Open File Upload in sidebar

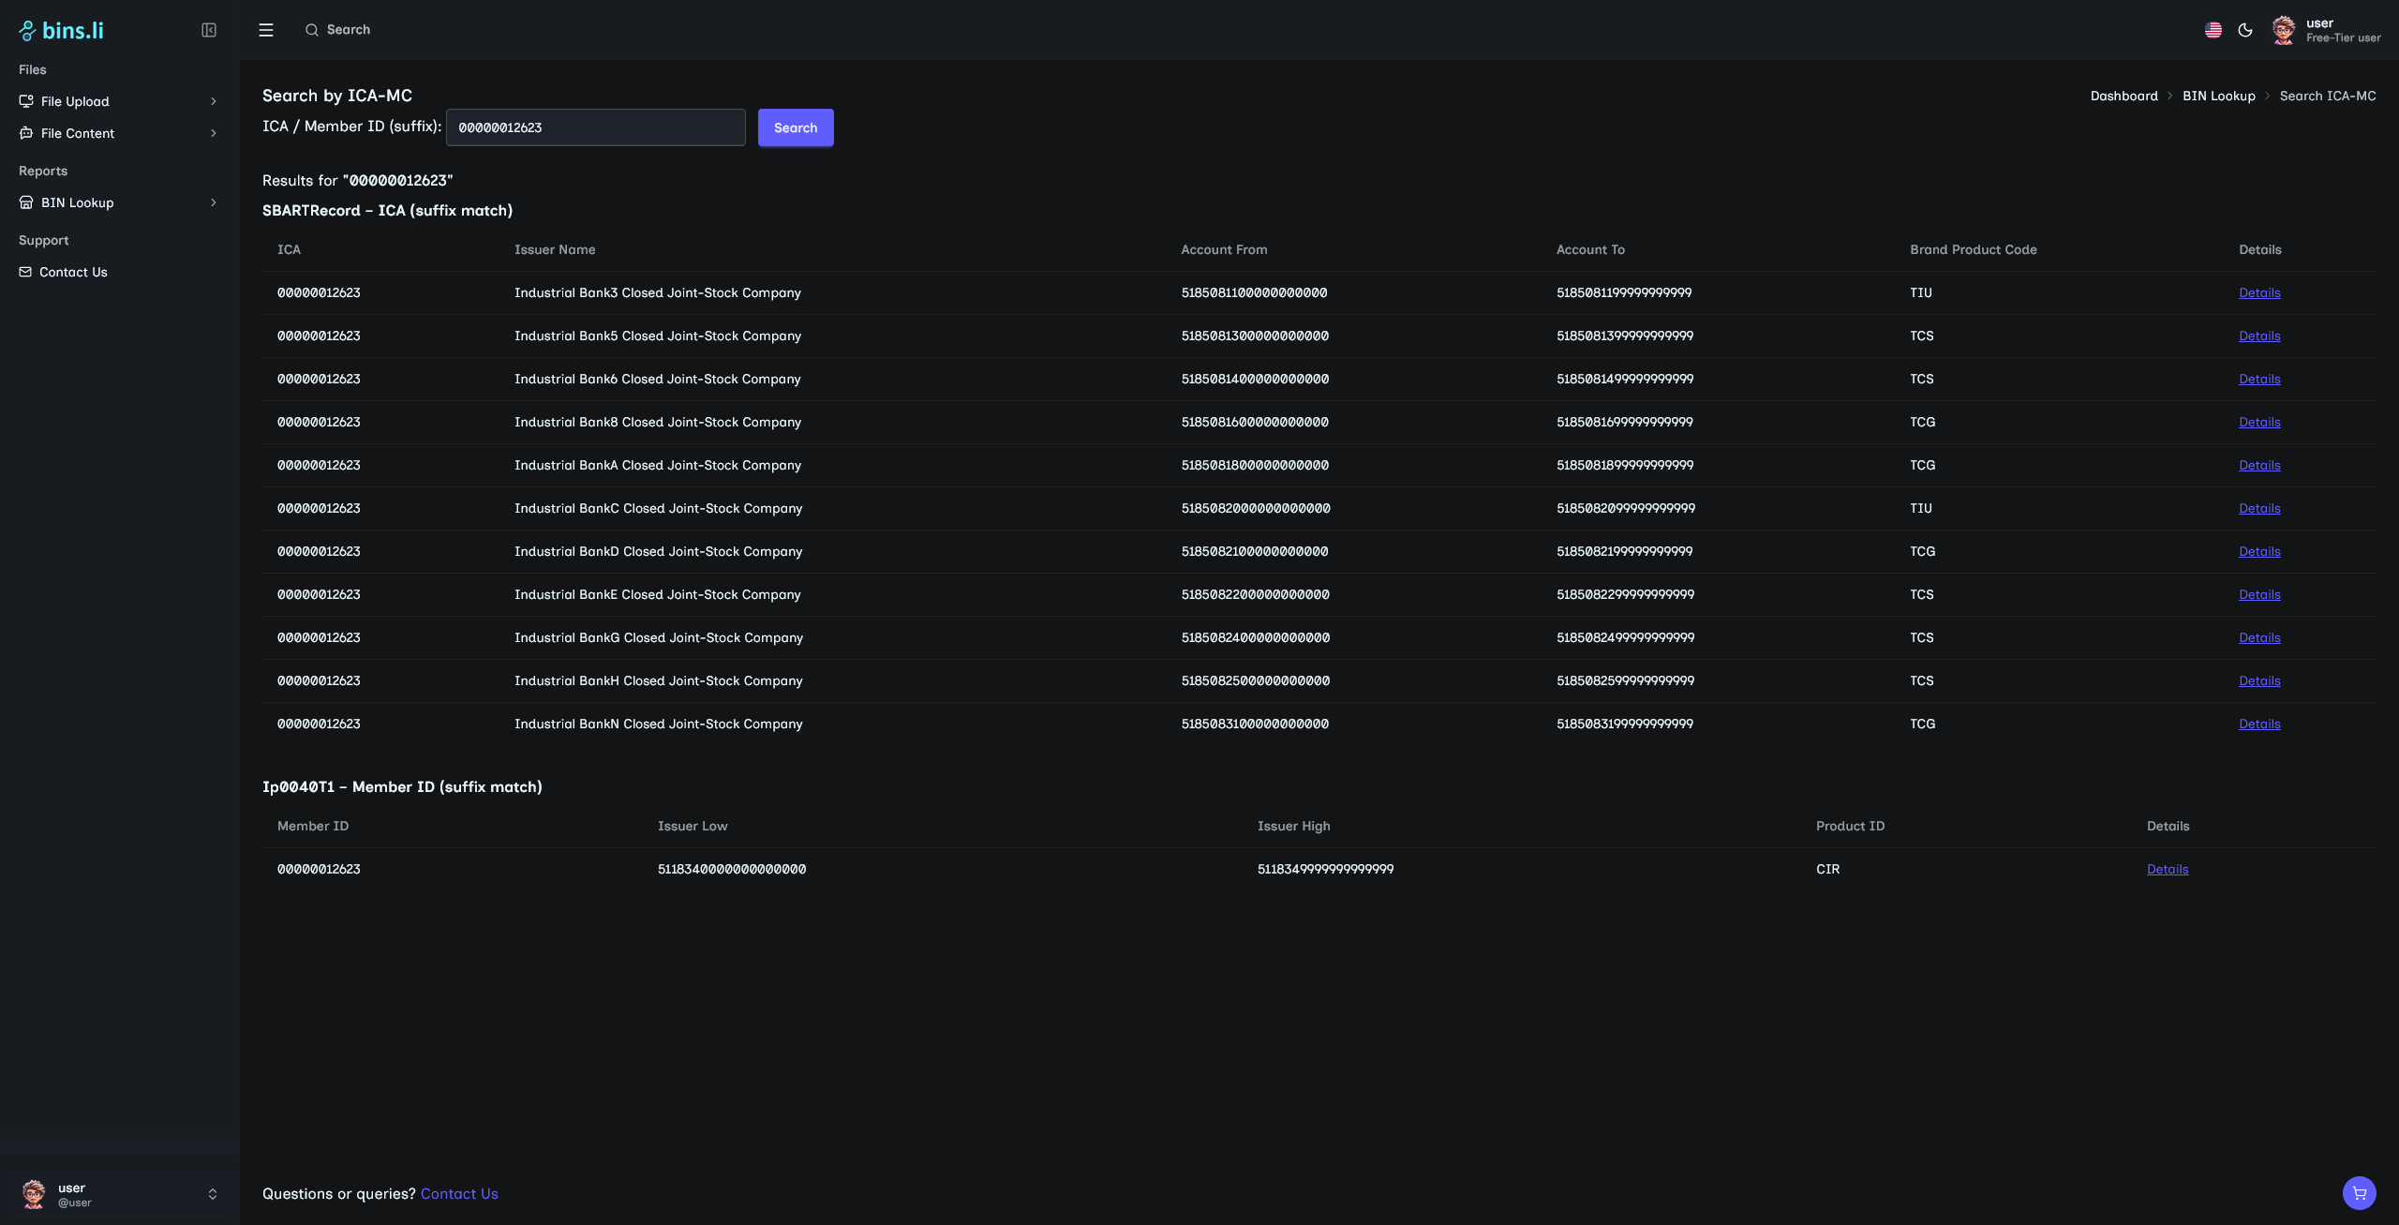click(119, 101)
